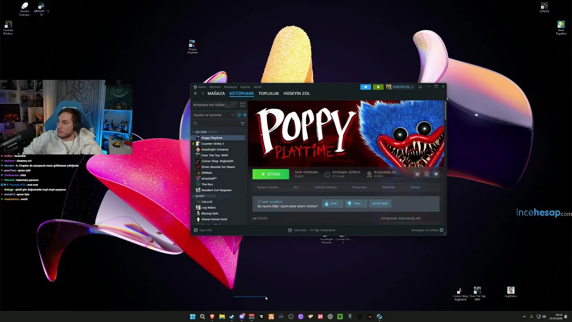Viewport: 572px width, 322px height.
Task: Add Poppy Playtime to favorites heart icon
Action: point(436,174)
